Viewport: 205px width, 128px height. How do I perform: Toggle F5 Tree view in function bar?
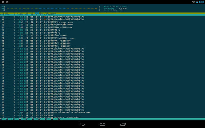pyautogui.click(x=29, y=119)
